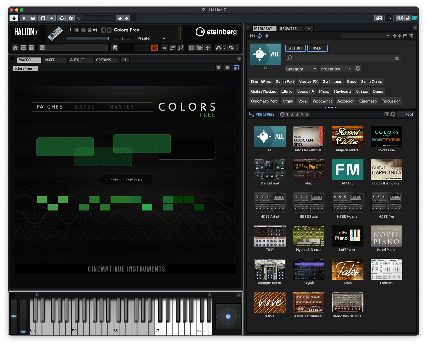Toggle the FACTORY content filter

(295, 48)
